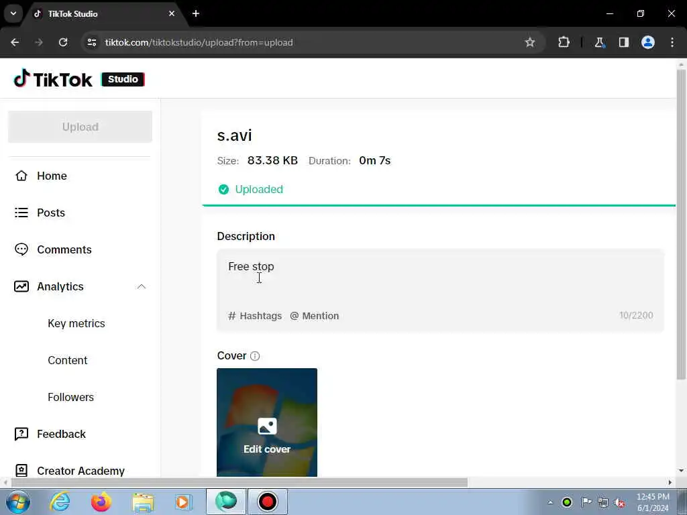Open the tab search dropdown arrow
The image size is (687, 515).
point(13,13)
